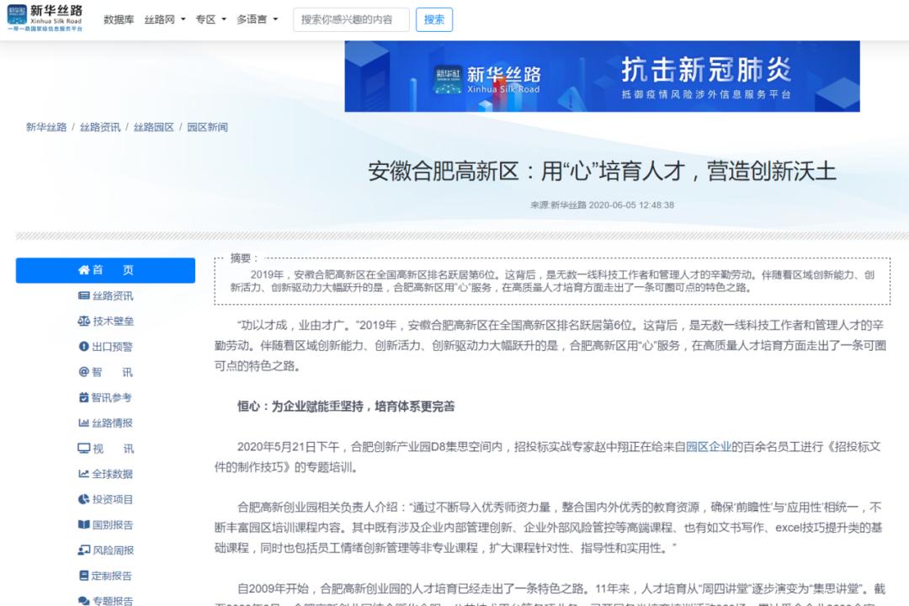The width and height of the screenshot is (909, 606).
Task: Click the 定制报告 document icon
Action: (x=84, y=576)
